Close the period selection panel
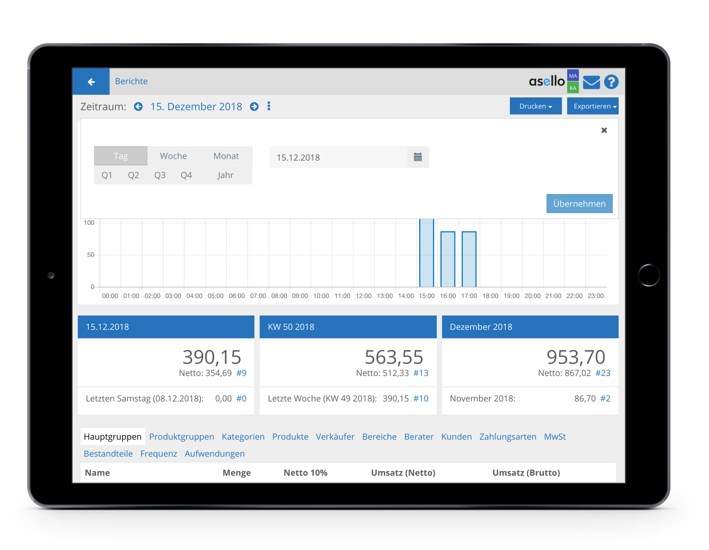The height and width of the screenshot is (550, 709). coord(604,130)
